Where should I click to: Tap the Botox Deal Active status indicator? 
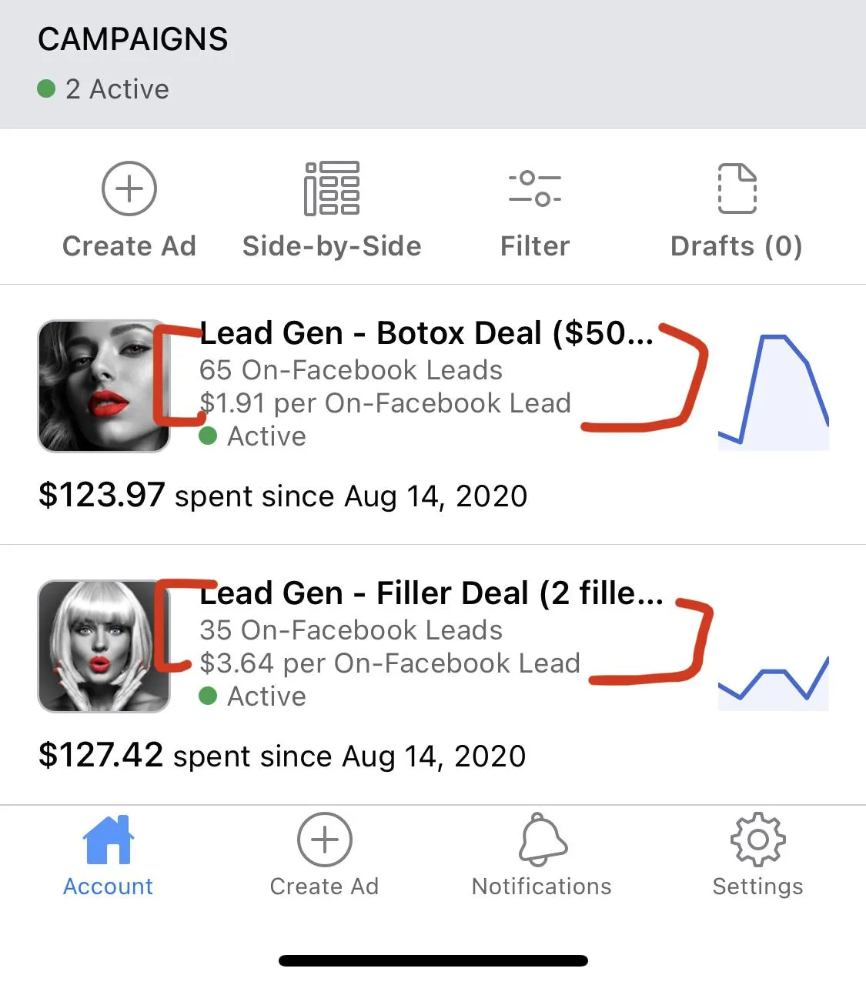tap(252, 436)
